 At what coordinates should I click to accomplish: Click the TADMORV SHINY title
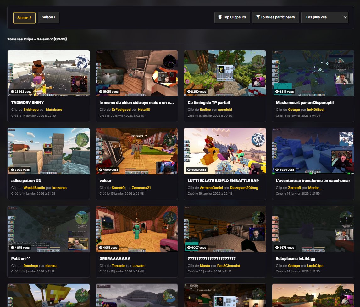click(28, 102)
